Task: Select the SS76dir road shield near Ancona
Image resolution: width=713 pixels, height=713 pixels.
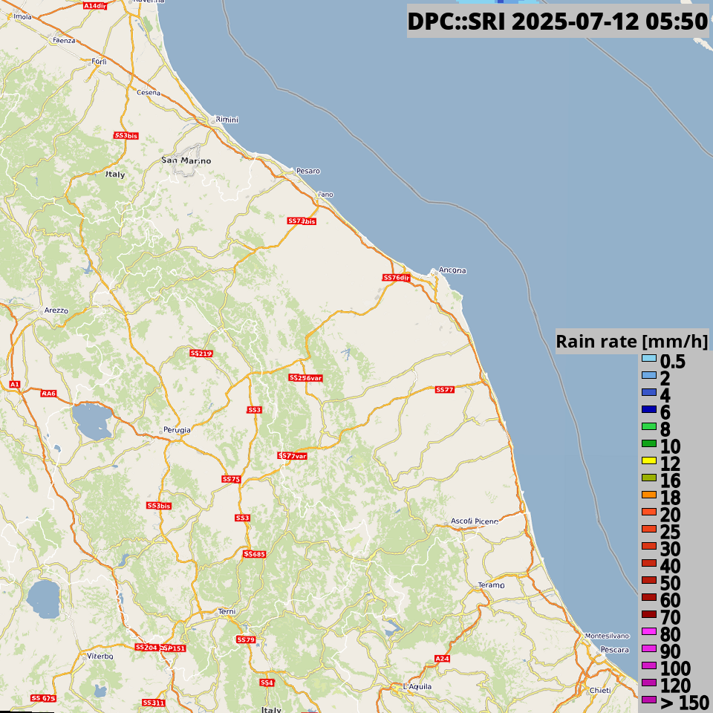Action: pos(396,277)
